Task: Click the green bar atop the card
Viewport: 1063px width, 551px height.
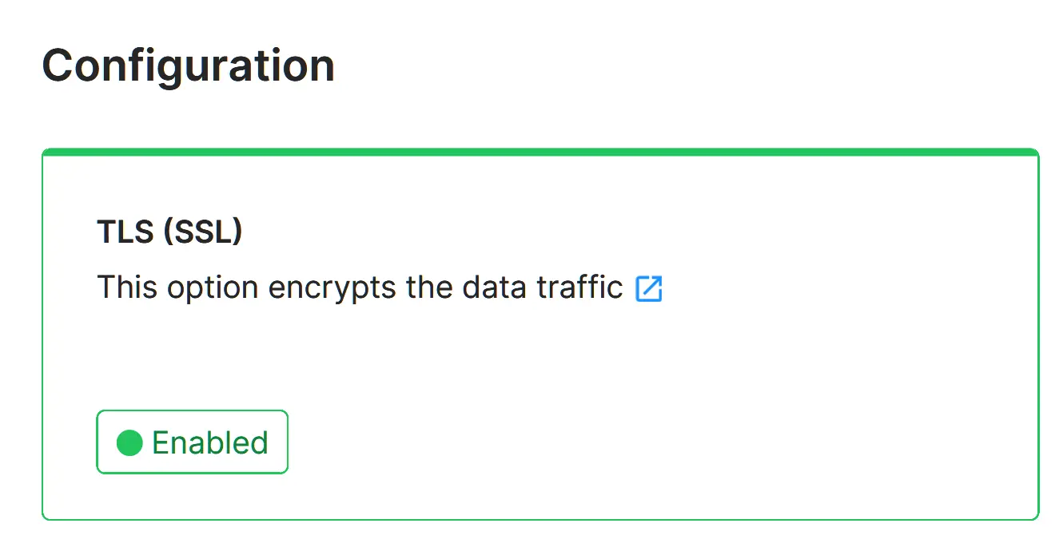Action: click(x=540, y=150)
